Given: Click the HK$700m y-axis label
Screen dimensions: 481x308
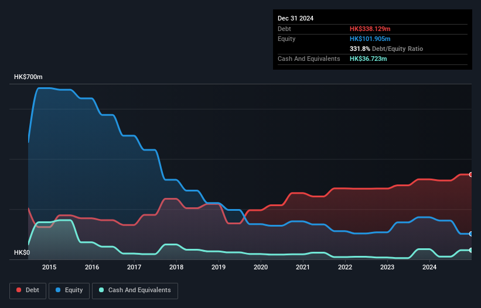Looking at the screenshot, I should coord(28,77).
